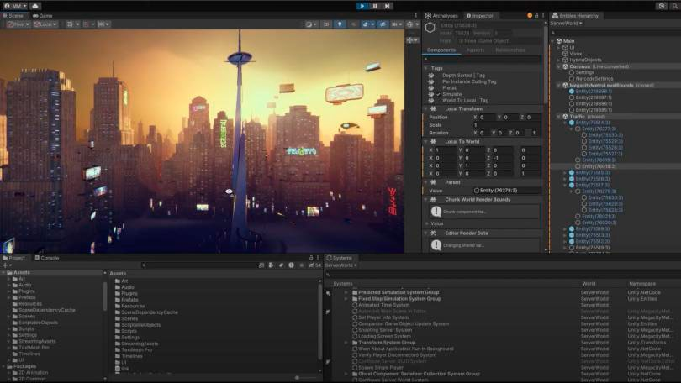Collapse the Chunk World Render Bounds component

pyautogui.click(x=426, y=200)
